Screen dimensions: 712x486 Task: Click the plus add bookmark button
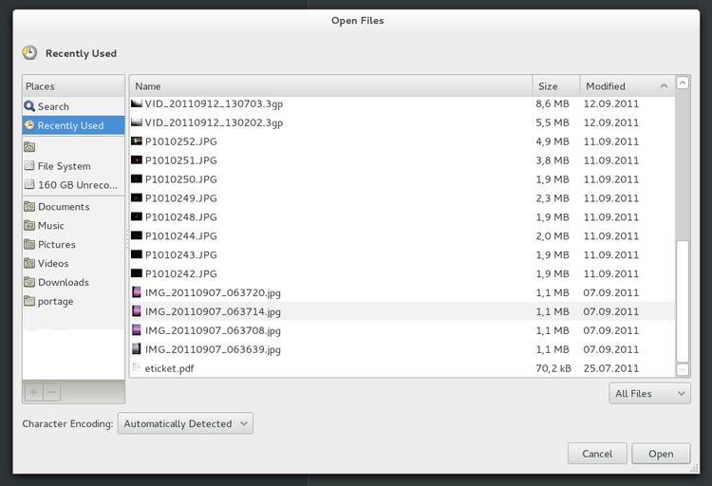pyautogui.click(x=33, y=392)
